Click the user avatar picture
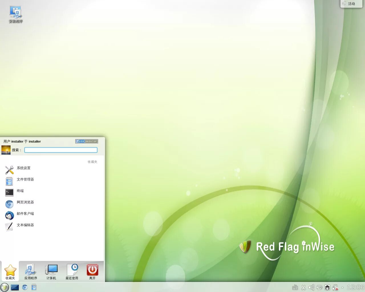365x292 pixels. tap(6, 150)
